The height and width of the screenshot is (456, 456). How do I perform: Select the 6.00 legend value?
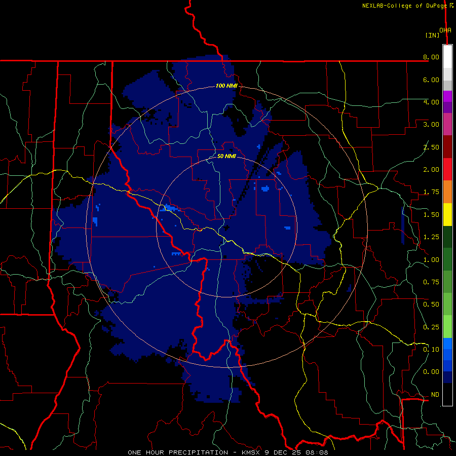(x=431, y=80)
